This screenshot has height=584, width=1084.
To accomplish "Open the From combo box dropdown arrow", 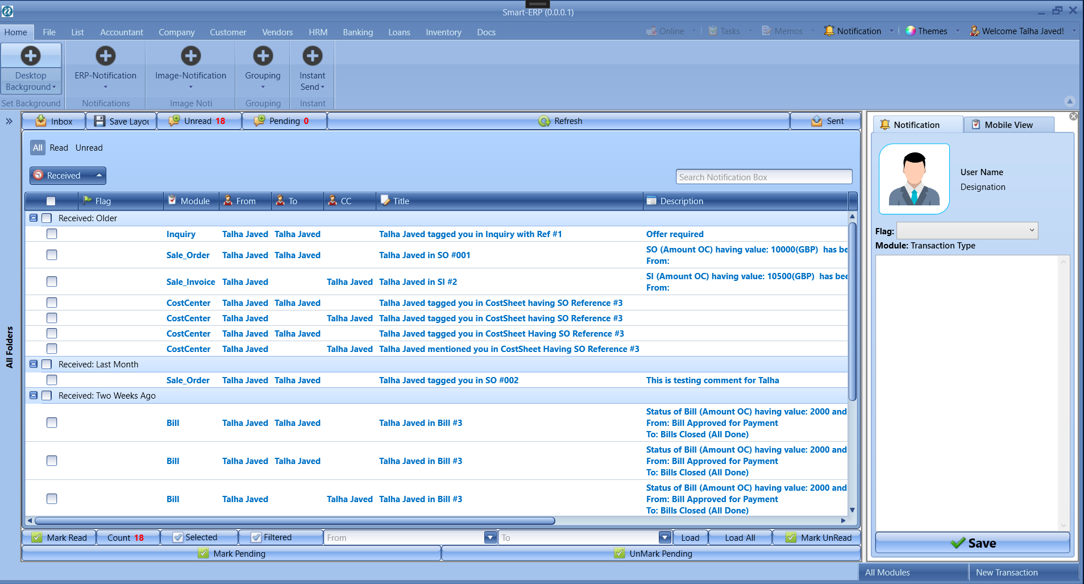I will tap(491, 537).
